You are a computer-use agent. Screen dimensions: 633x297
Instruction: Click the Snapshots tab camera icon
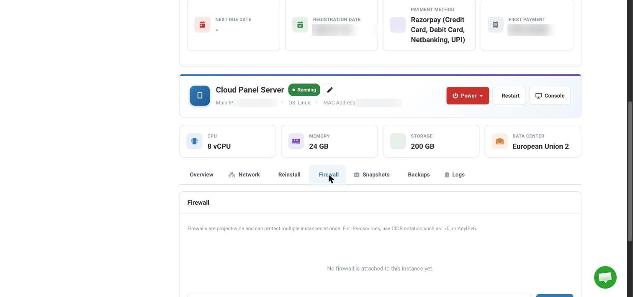pos(357,175)
